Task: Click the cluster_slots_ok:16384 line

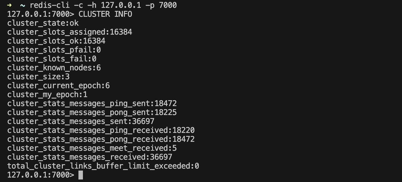Action: click(56, 41)
